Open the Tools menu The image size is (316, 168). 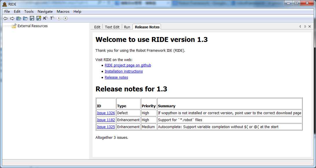tap(29, 12)
